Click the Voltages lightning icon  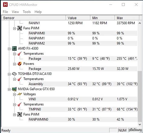pos(20,94)
